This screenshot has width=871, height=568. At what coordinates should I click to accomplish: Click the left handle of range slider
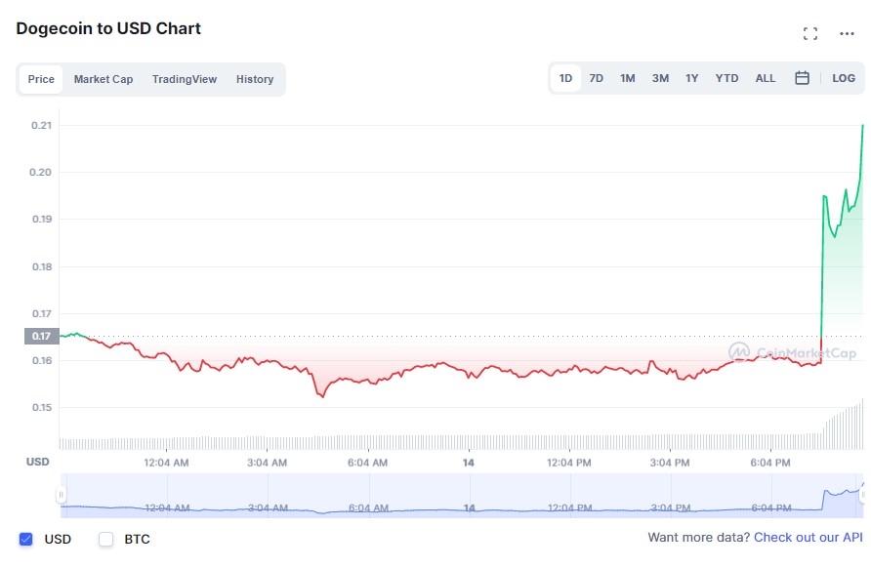tap(62, 495)
